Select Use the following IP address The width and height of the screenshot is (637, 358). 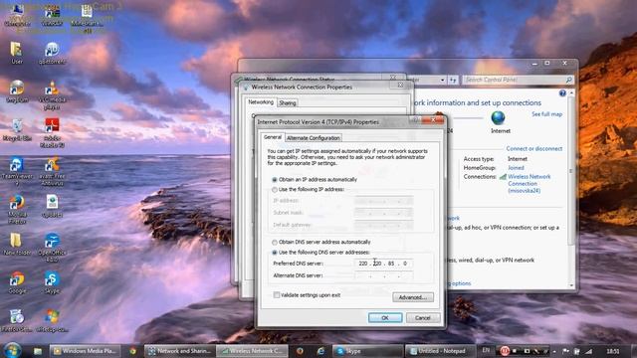click(x=275, y=190)
